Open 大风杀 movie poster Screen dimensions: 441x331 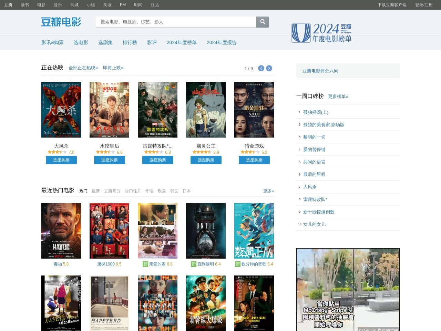point(61,110)
